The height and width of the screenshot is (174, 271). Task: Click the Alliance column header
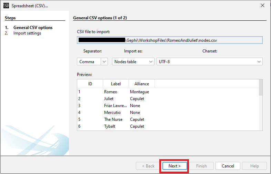(x=142, y=84)
